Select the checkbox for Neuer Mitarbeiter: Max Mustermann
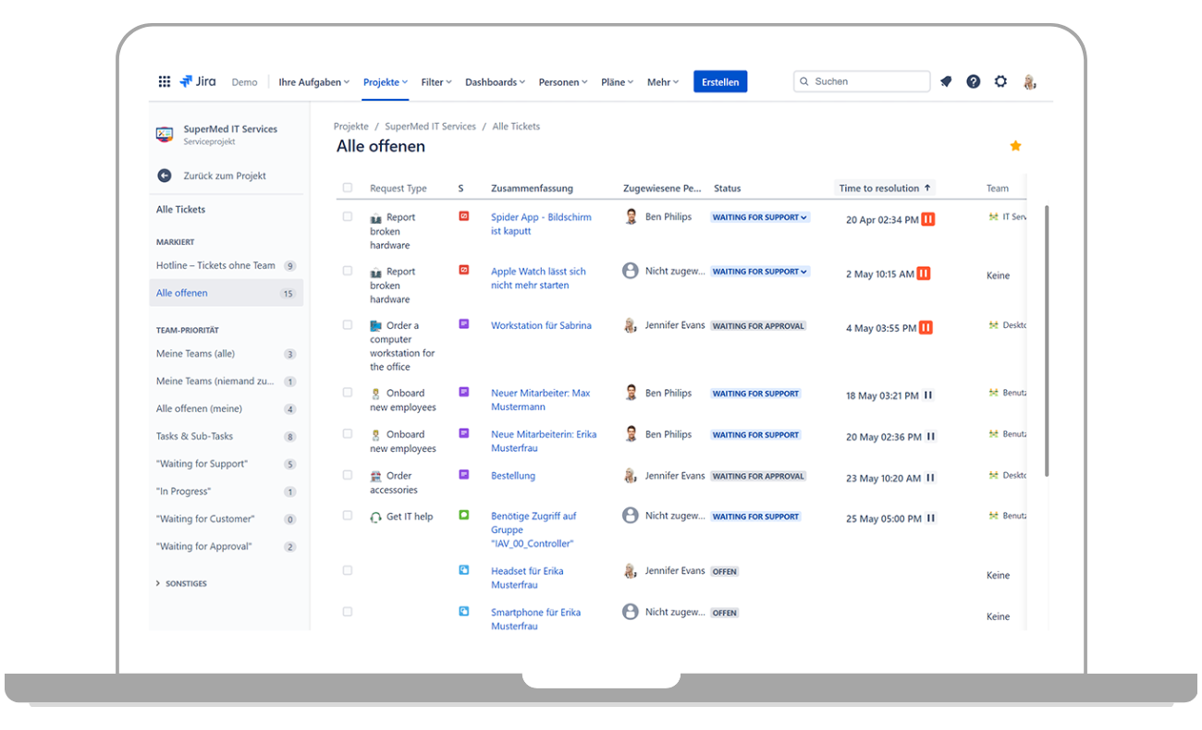 (348, 392)
